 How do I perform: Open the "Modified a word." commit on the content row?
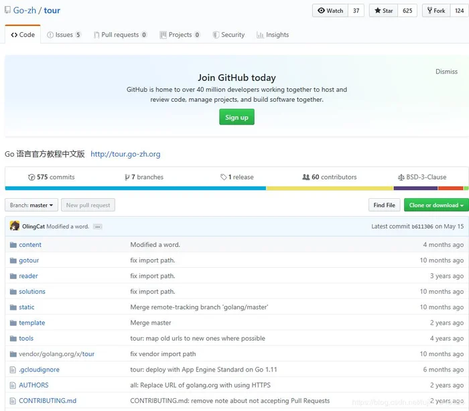click(155, 244)
